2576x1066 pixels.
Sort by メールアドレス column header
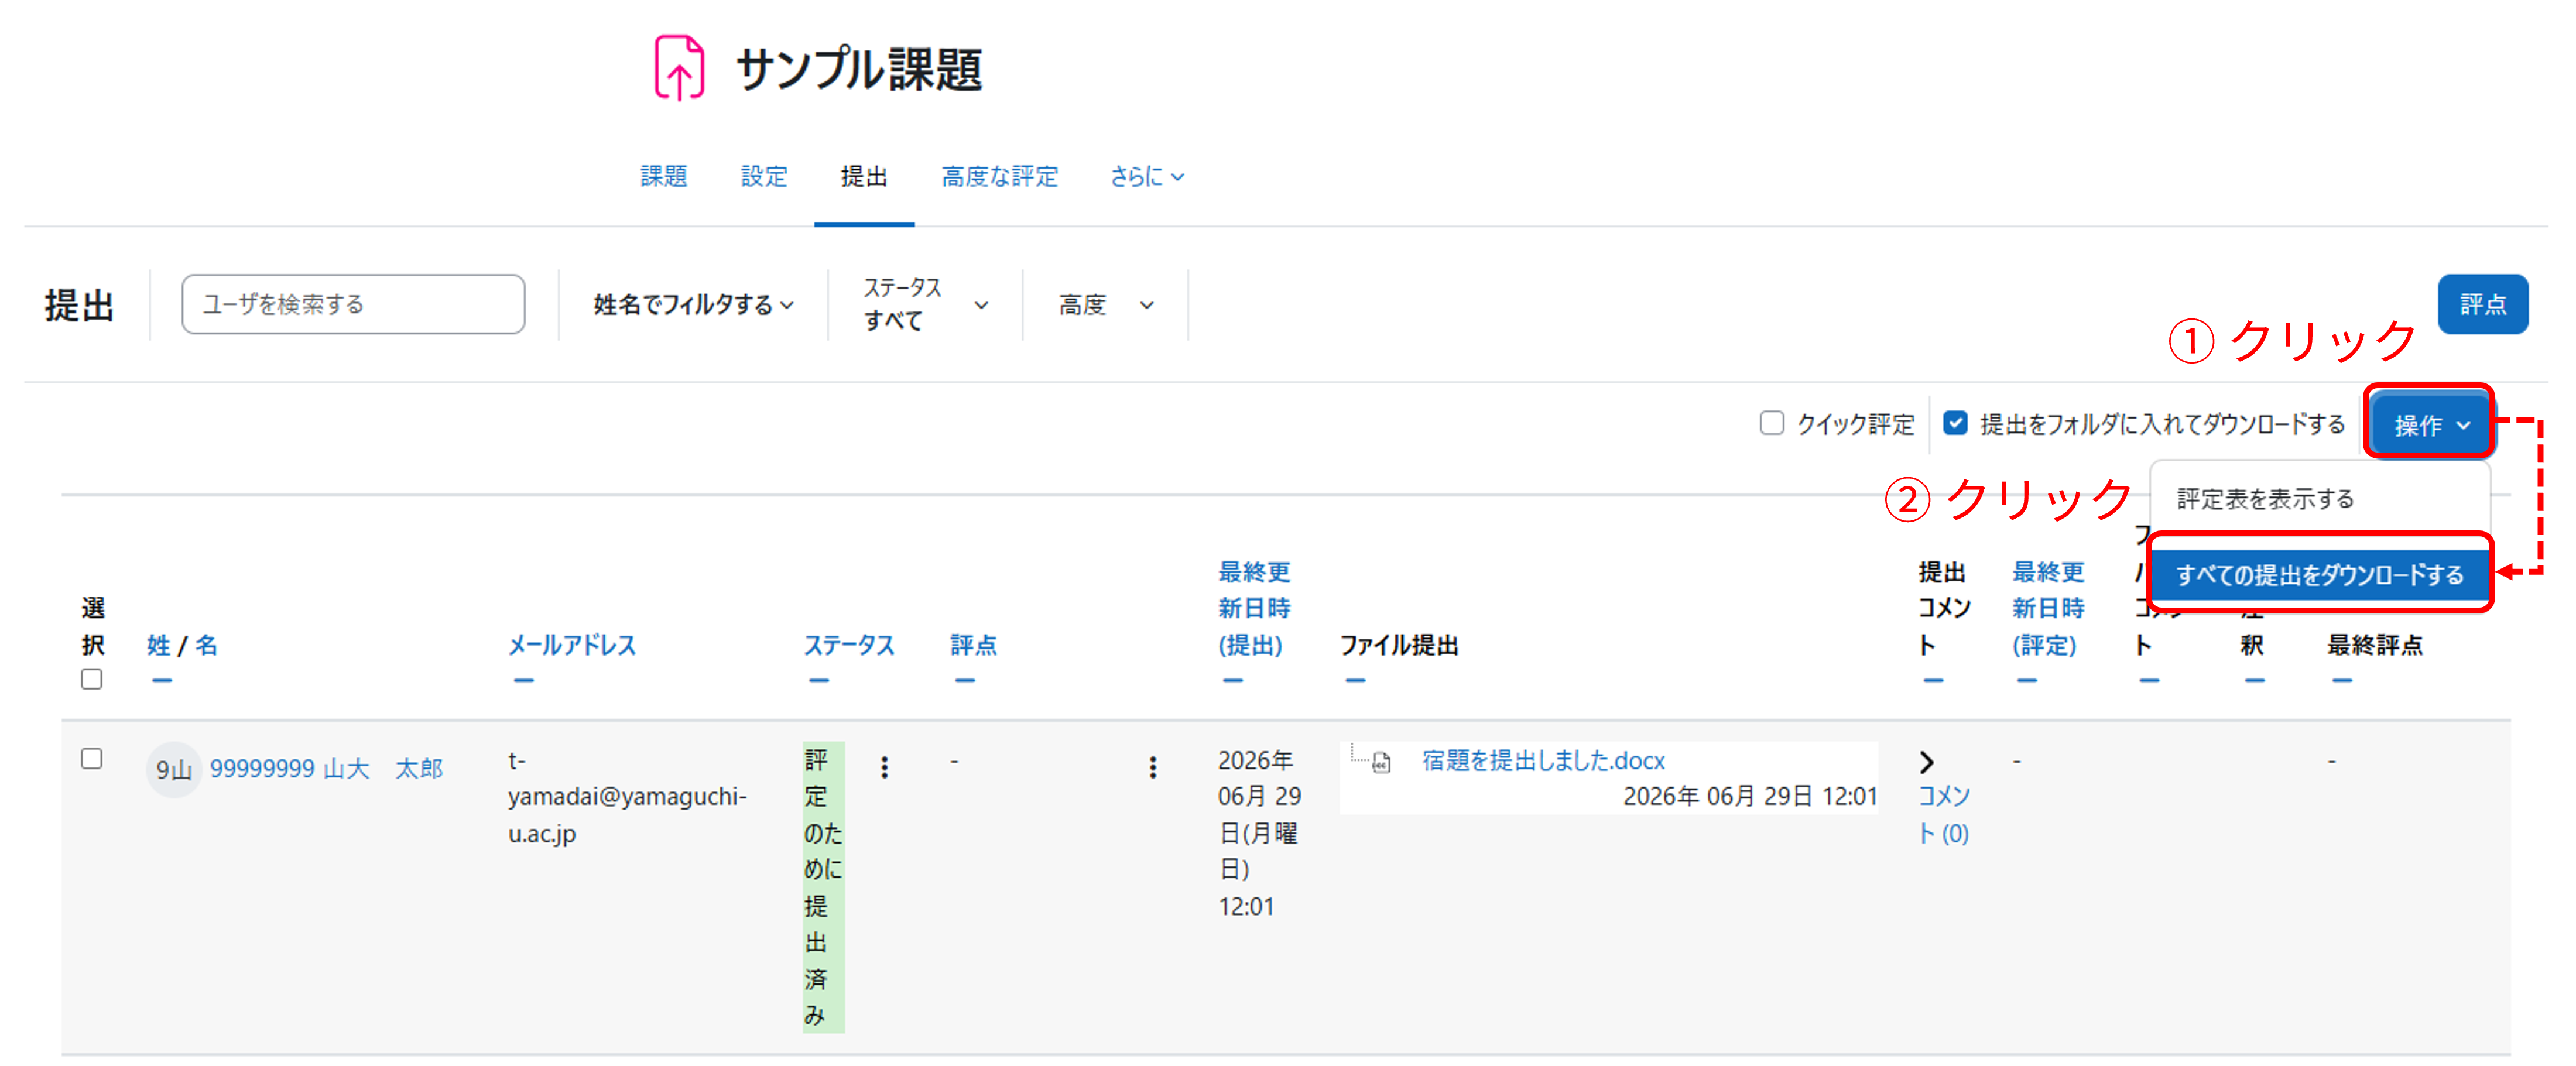[571, 645]
